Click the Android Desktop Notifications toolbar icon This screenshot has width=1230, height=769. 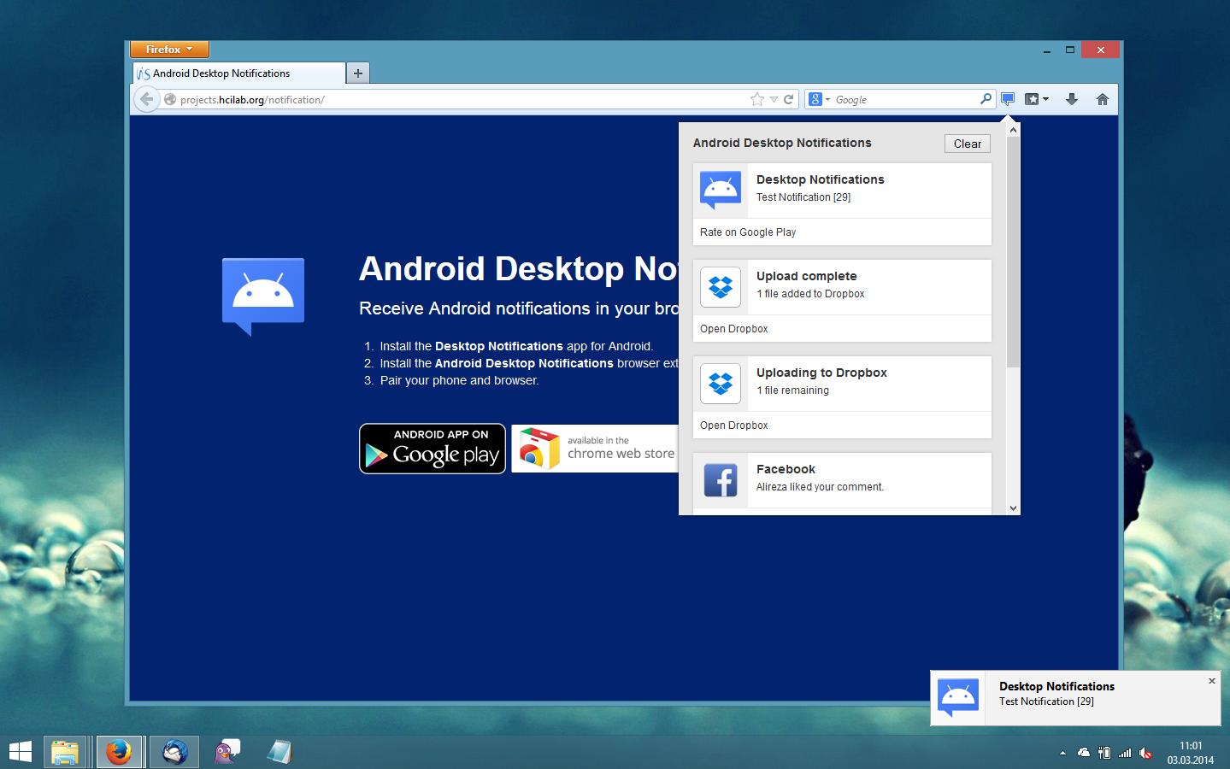1008,99
